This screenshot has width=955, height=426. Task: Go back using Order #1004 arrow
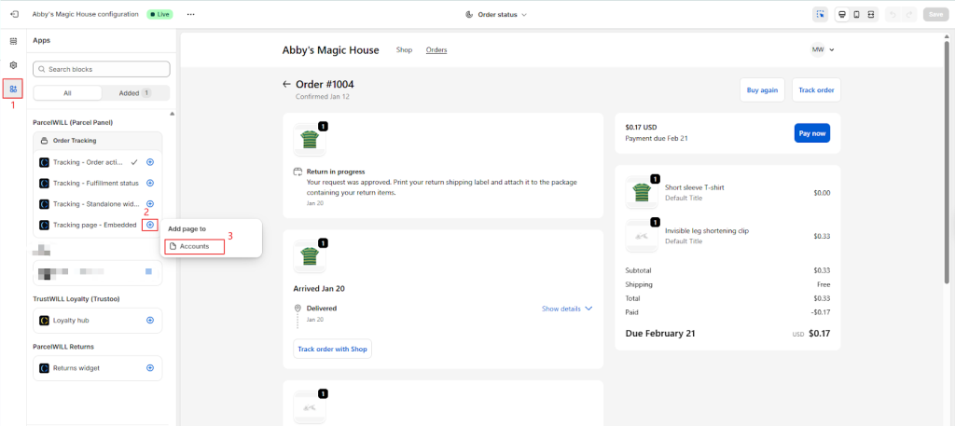pos(287,85)
